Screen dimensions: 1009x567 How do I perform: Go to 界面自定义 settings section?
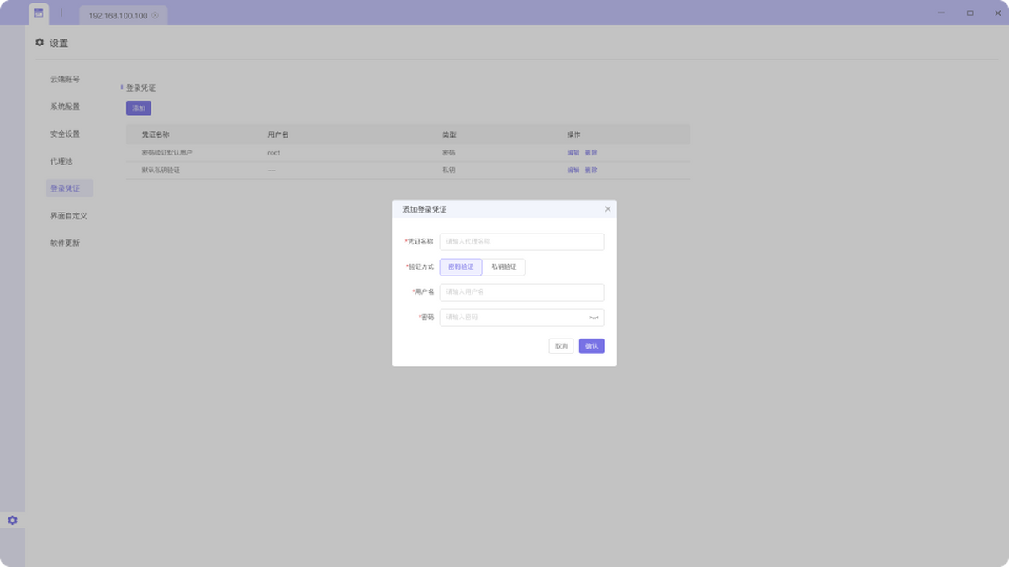[x=68, y=216]
